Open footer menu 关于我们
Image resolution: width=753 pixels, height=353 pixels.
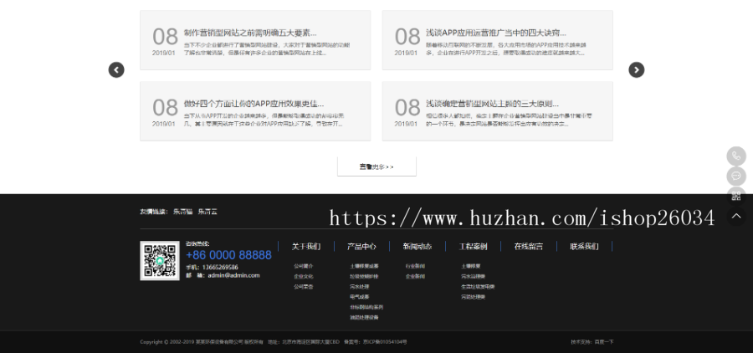click(x=306, y=247)
